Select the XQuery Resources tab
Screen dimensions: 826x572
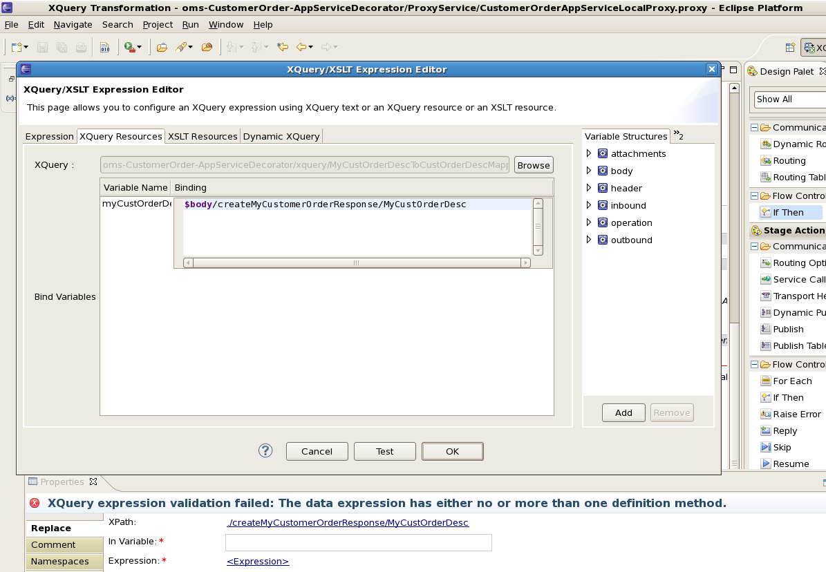click(x=121, y=136)
